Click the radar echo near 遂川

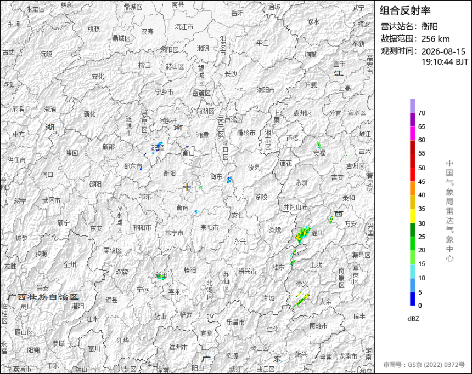(302, 234)
